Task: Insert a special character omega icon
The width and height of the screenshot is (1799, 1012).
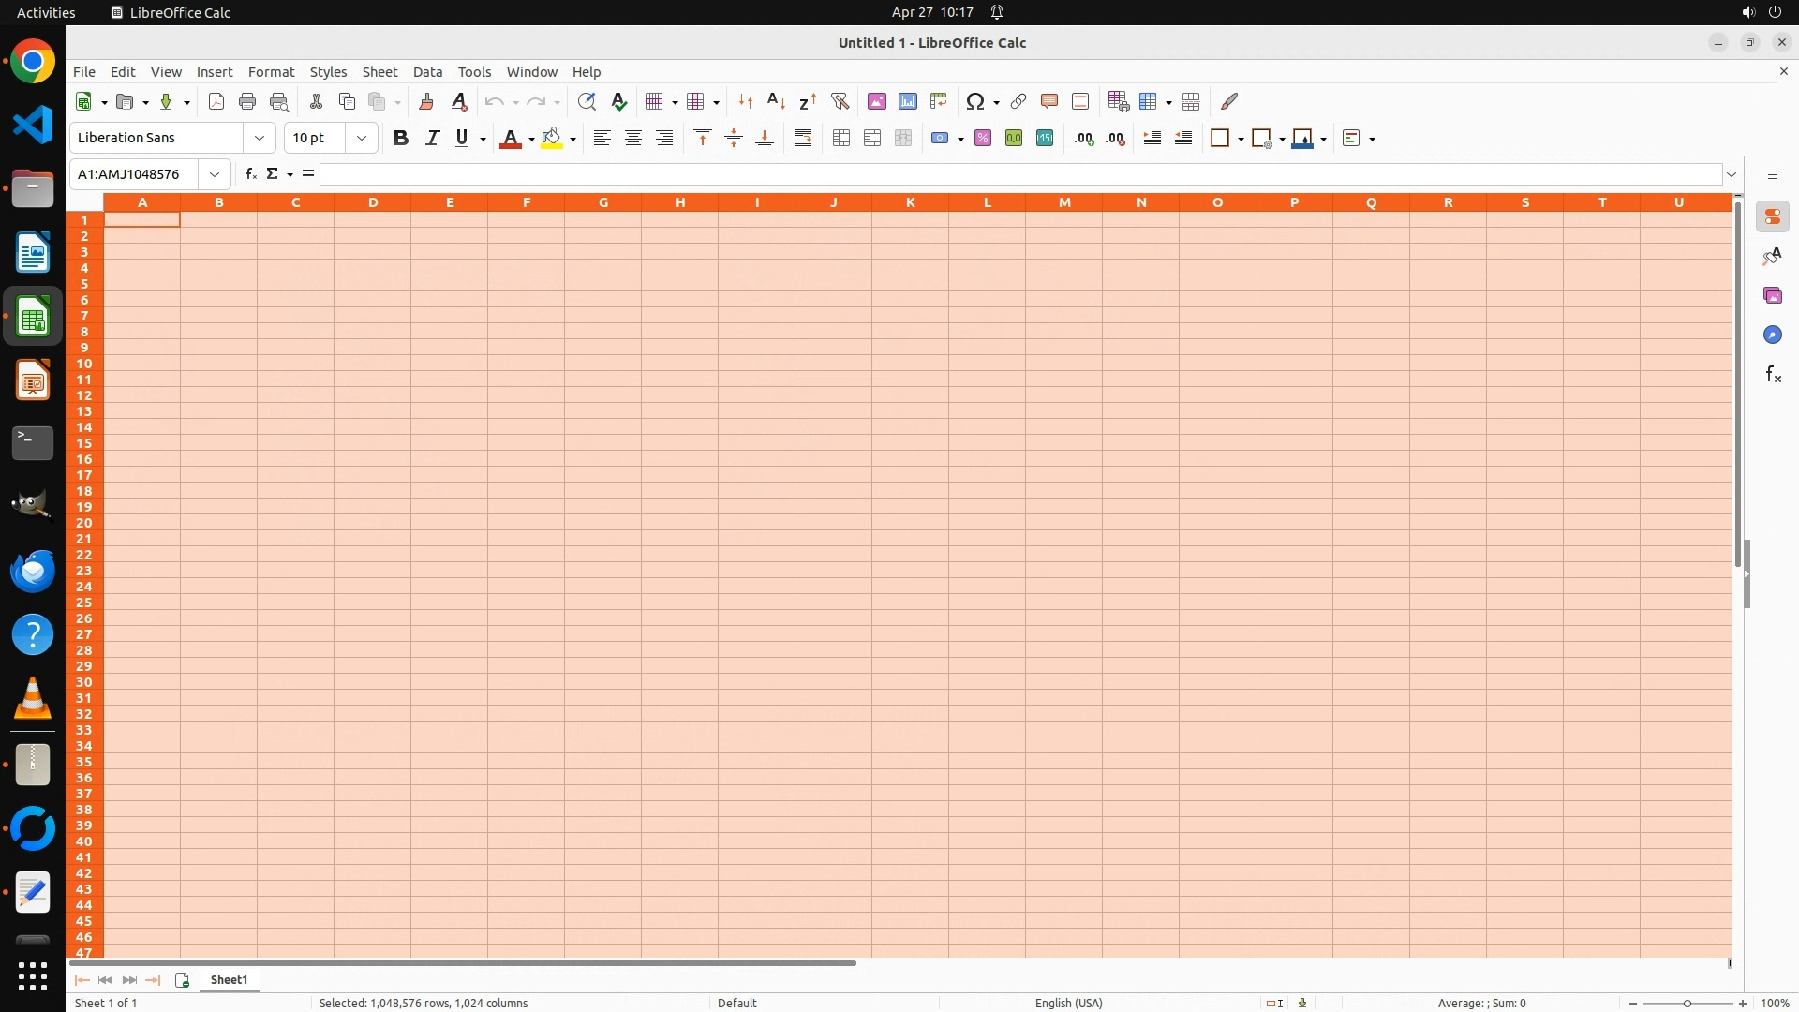Action: [x=975, y=101]
